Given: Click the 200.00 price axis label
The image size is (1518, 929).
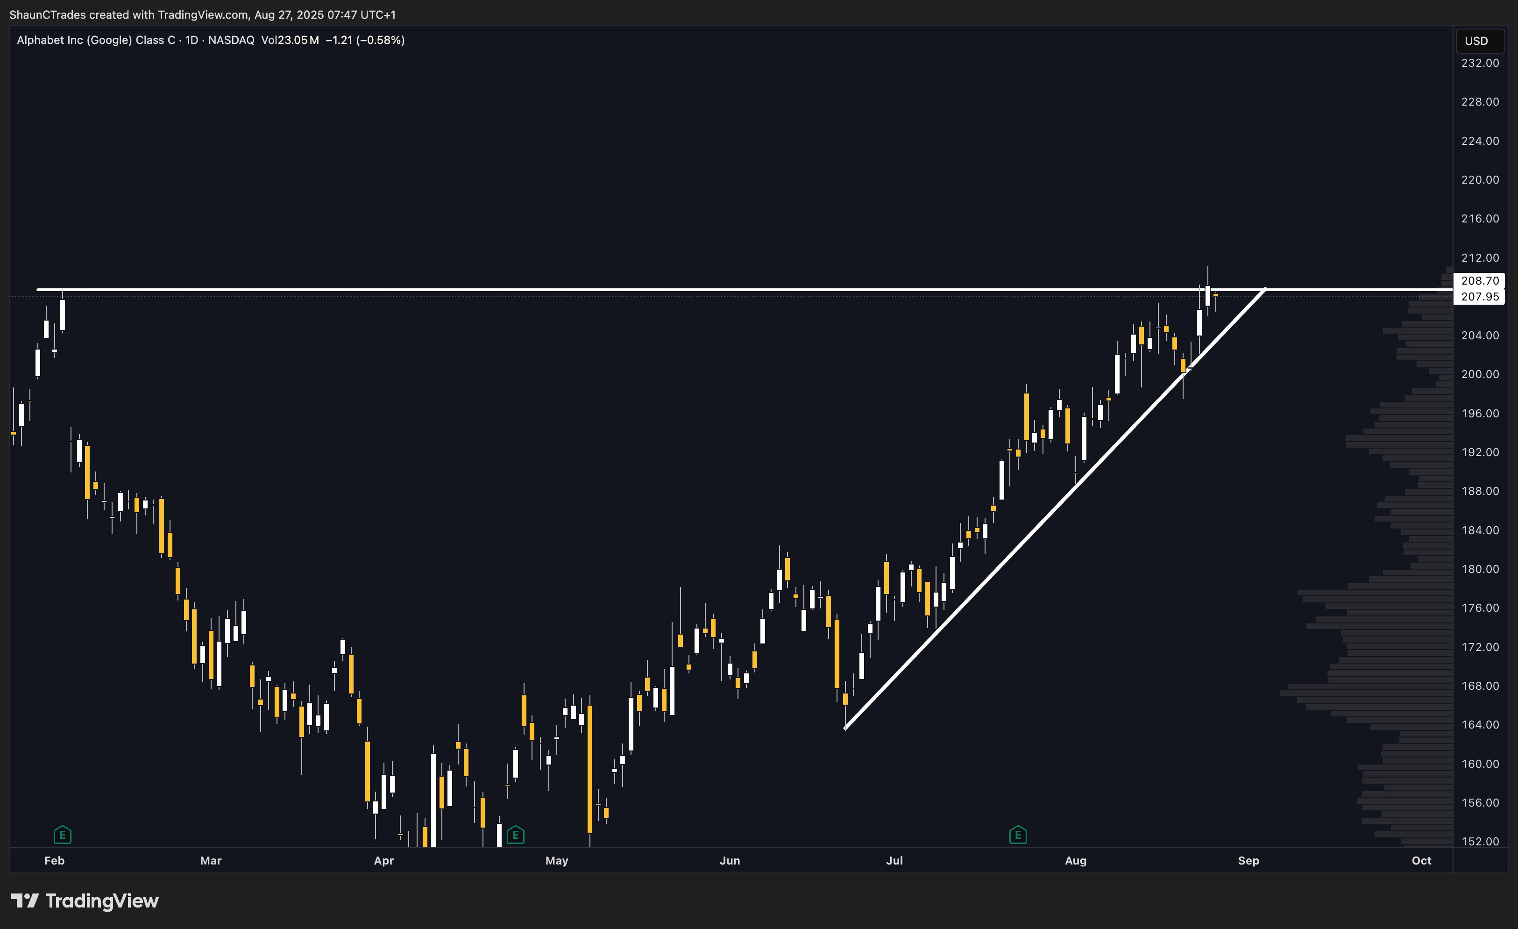Looking at the screenshot, I should pos(1481,374).
